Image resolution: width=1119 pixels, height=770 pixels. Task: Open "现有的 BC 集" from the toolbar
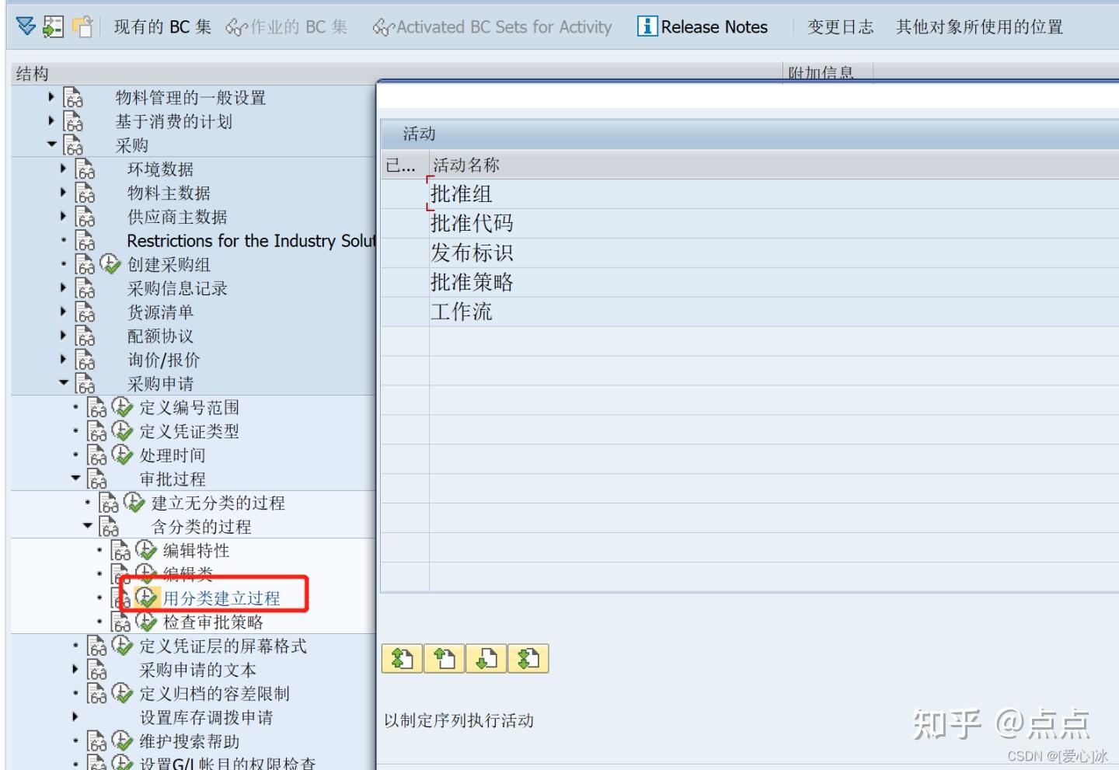162,26
